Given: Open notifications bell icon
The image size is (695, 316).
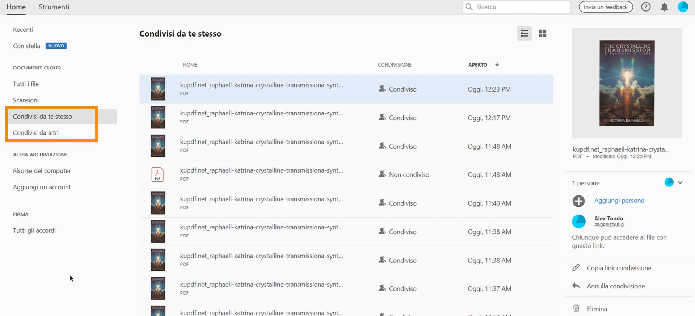Looking at the screenshot, I should 664,7.
